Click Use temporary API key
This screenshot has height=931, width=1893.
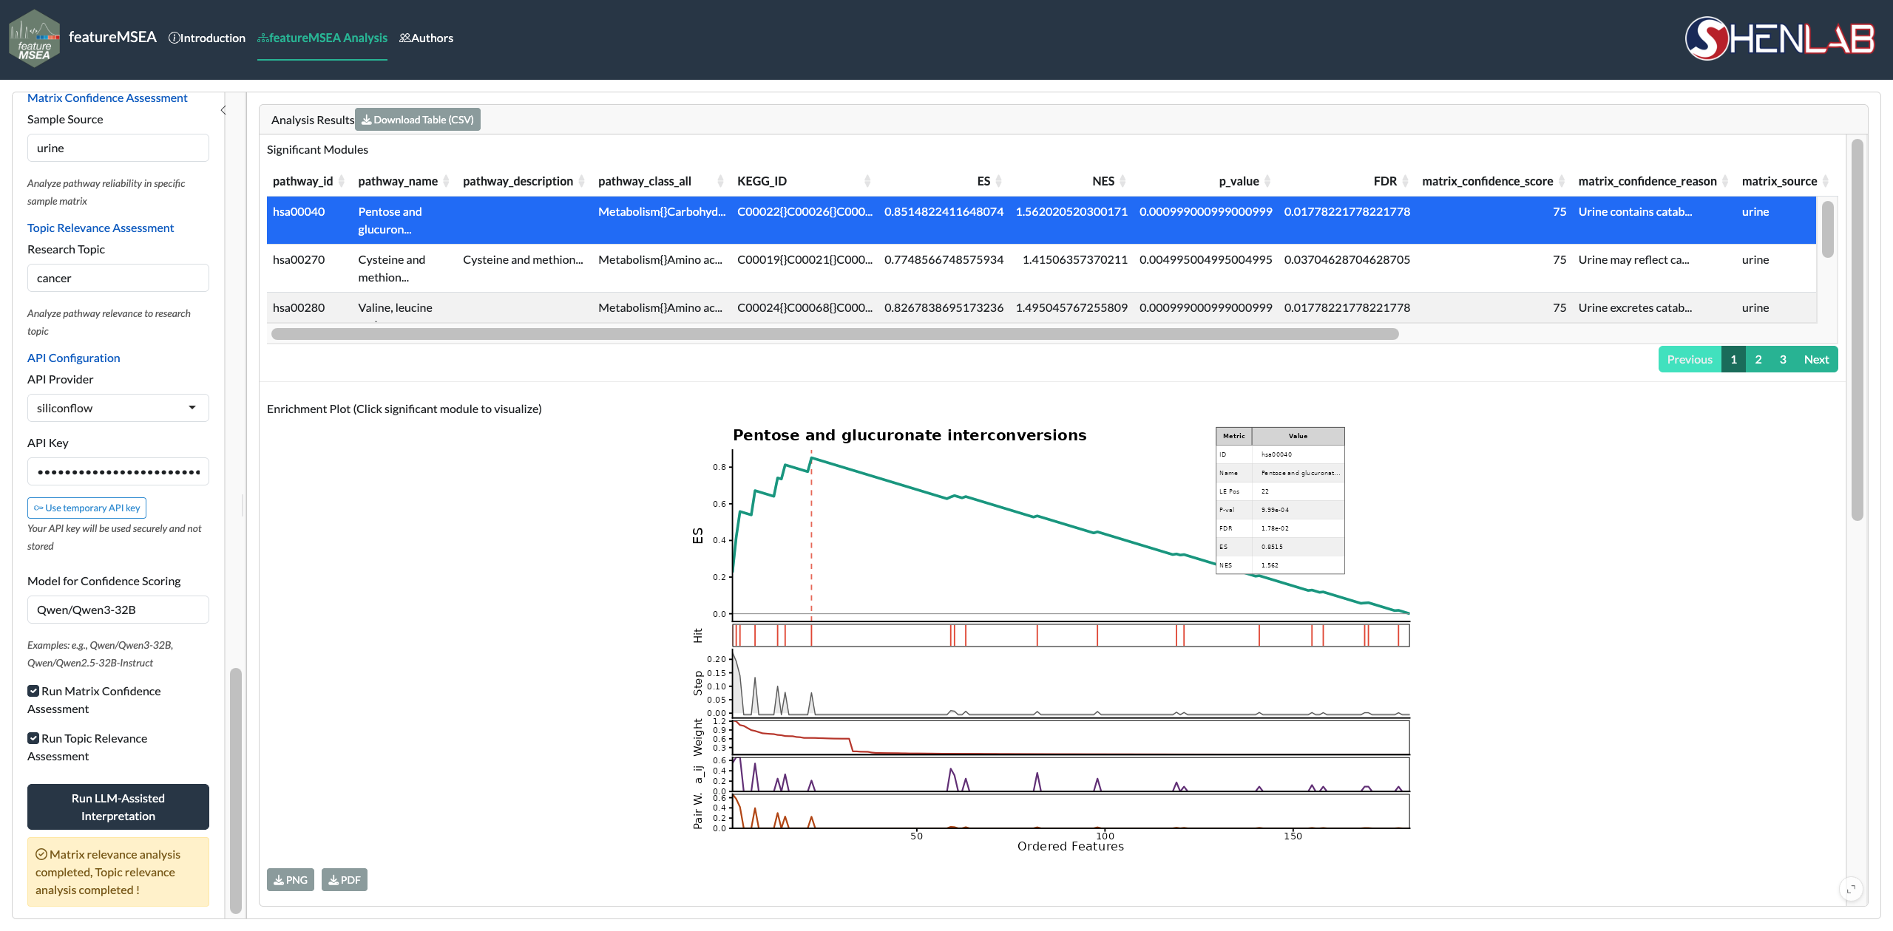[x=87, y=508]
